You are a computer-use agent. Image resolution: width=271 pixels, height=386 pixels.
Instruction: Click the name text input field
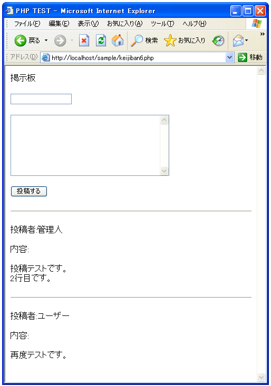click(41, 99)
